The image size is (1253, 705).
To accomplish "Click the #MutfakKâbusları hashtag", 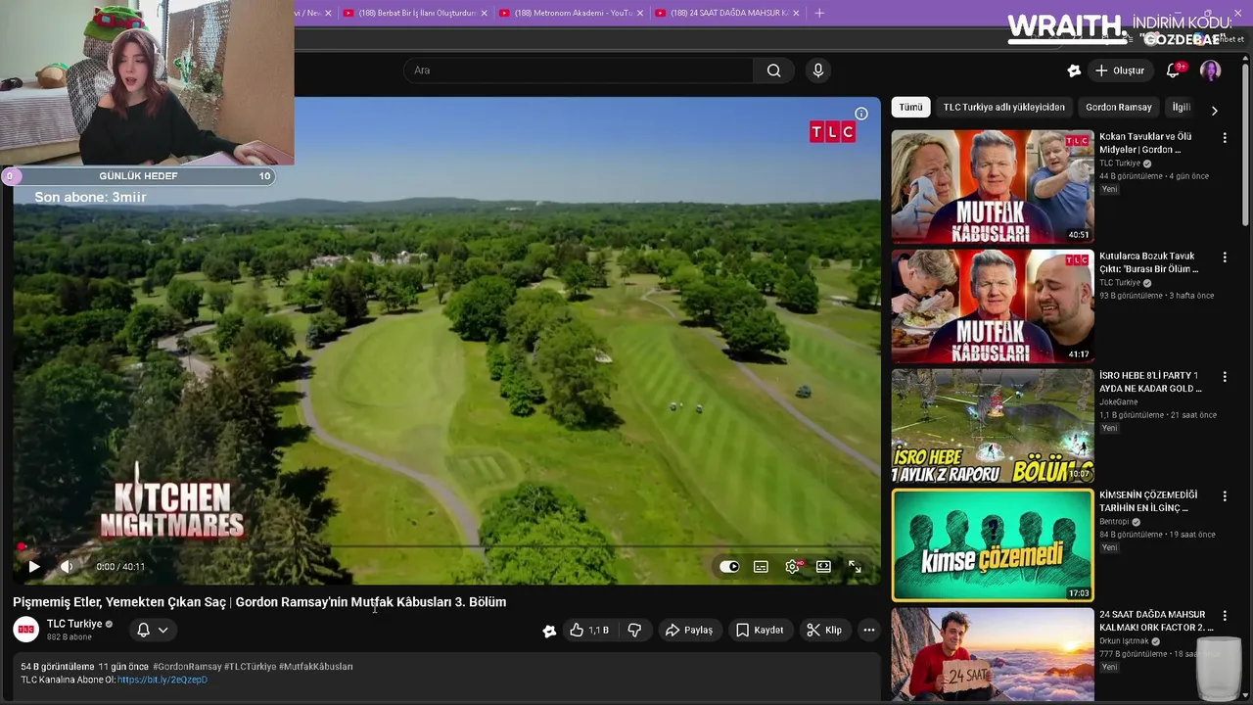I will coord(316,667).
